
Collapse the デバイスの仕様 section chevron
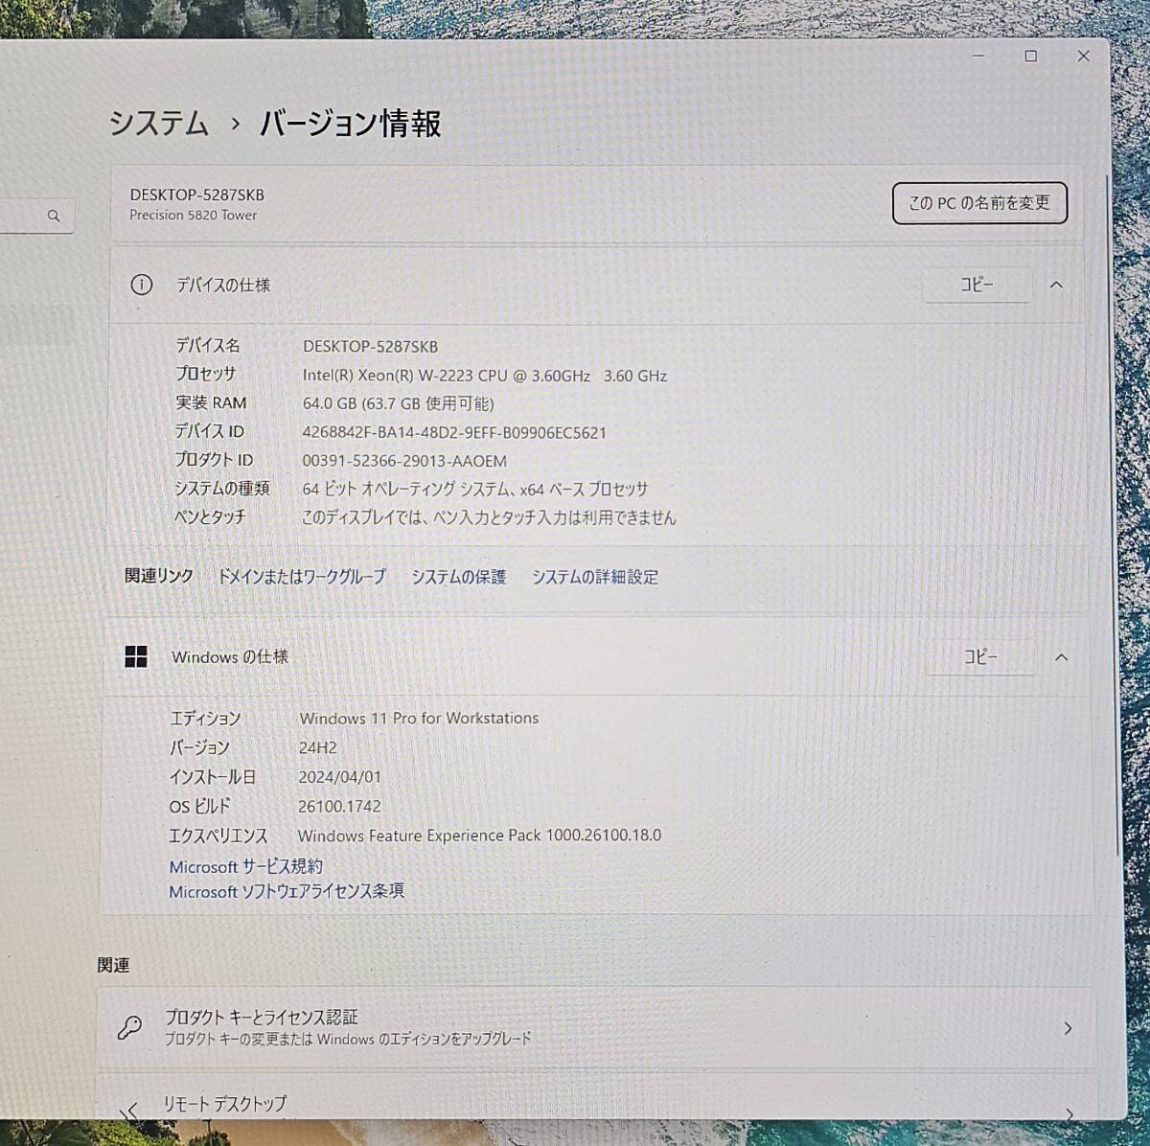[x=1056, y=285]
